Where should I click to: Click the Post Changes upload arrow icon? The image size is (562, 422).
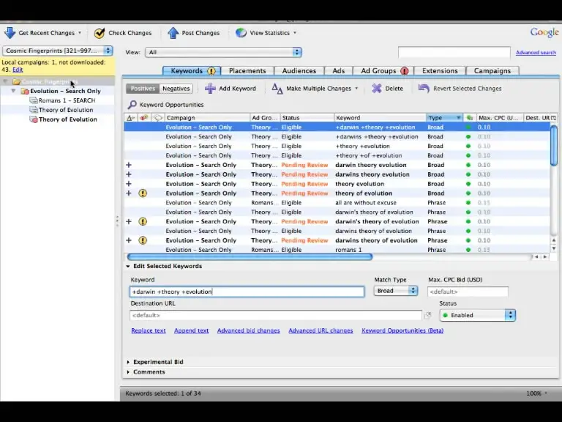coord(173,33)
